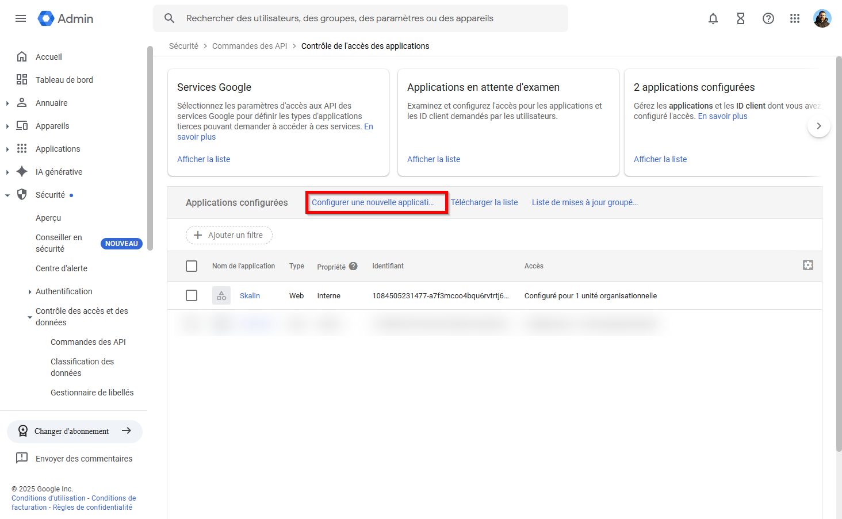Open the Google apps grid
This screenshot has height=519, width=842.
click(x=795, y=18)
